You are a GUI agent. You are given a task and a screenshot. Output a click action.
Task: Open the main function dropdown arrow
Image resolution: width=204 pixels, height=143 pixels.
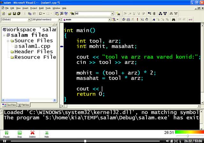(x=110, y=19)
